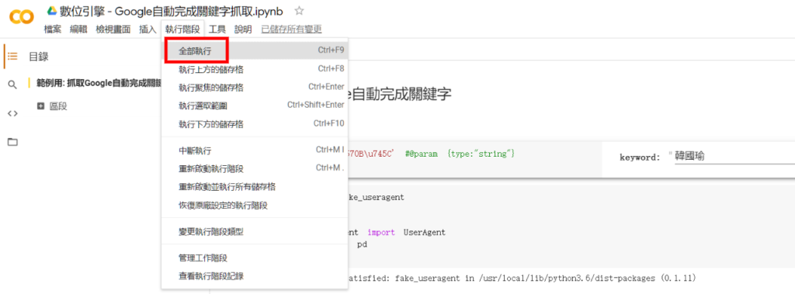Image resolution: width=795 pixels, height=294 pixels.
Task: Click the Google Drive icon beside the title
Action: [51, 11]
